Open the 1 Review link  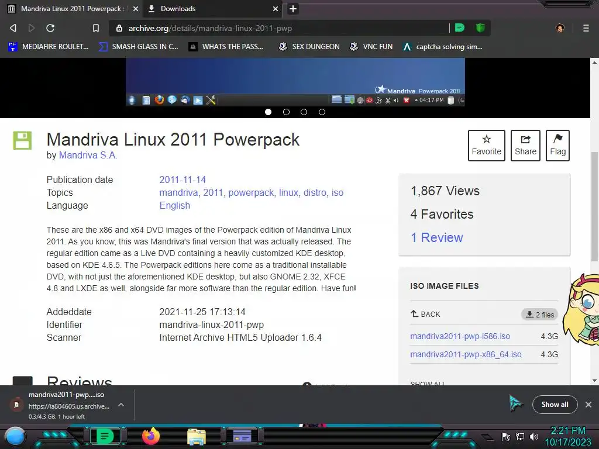point(436,237)
